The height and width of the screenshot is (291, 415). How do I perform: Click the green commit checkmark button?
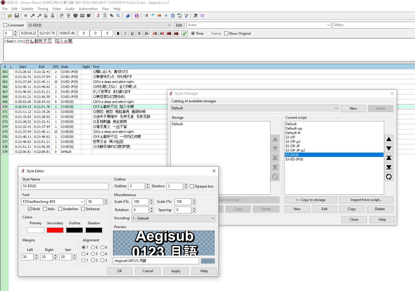pos(185,34)
